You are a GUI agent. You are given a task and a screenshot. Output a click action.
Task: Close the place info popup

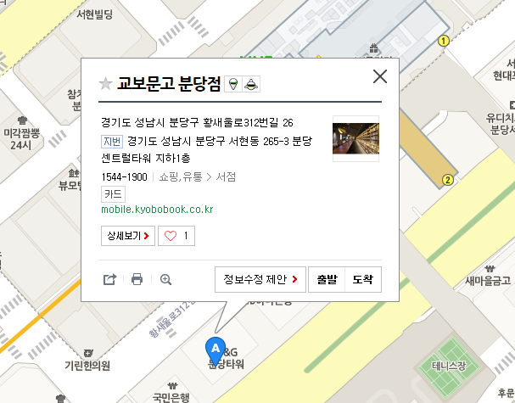[x=380, y=76]
